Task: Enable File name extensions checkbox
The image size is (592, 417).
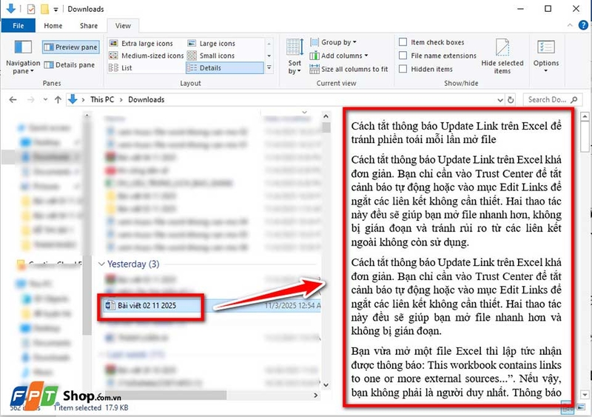Action: (x=403, y=56)
